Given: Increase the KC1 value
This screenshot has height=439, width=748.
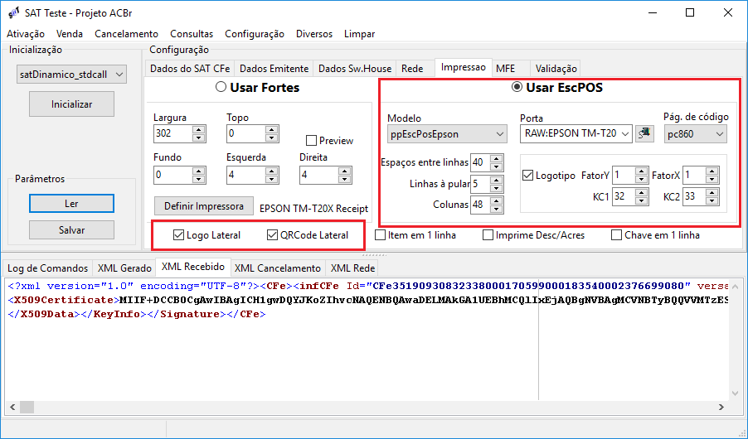Looking at the screenshot, I should coord(642,192).
